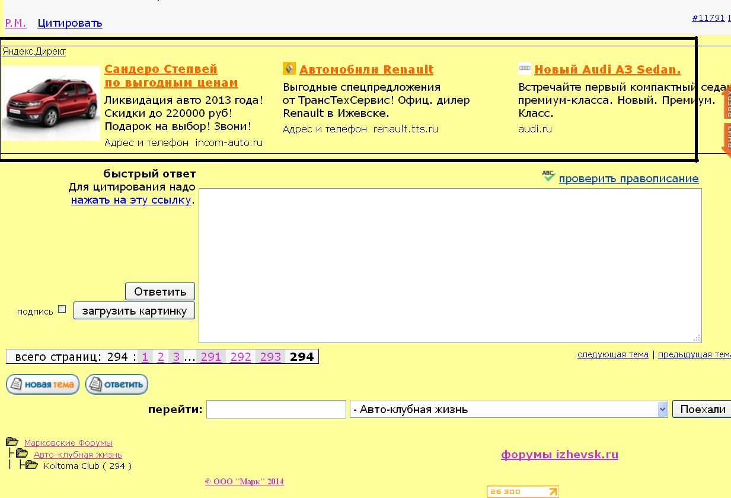Click the Renault logo icon in the ad
Viewport: 731px width, 498px height.
tap(289, 68)
